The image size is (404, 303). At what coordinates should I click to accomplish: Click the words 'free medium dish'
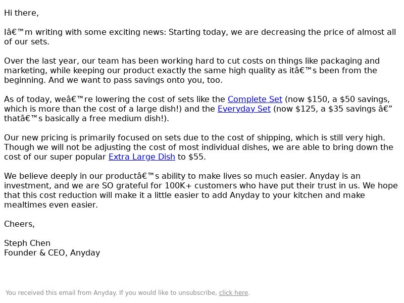coord(127,119)
